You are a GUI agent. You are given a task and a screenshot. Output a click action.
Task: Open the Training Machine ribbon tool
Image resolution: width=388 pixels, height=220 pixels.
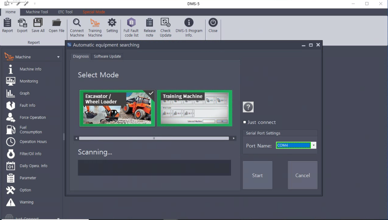tap(95, 27)
